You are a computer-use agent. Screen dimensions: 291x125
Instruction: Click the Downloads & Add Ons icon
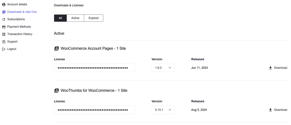(4, 12)
